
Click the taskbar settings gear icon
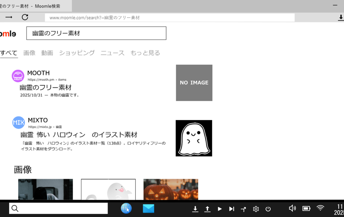(256, 209)
